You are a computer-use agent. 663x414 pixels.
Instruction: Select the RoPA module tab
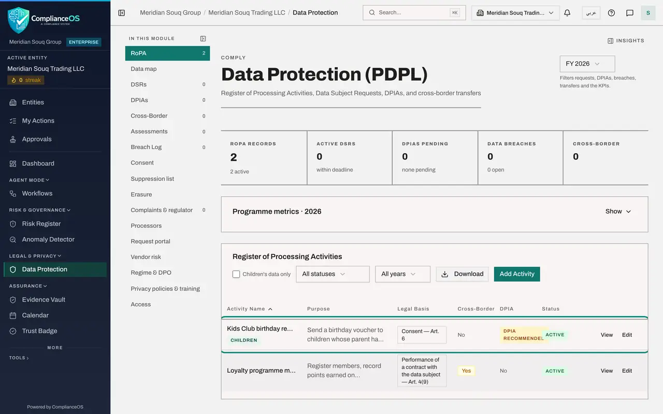point(167,53)
